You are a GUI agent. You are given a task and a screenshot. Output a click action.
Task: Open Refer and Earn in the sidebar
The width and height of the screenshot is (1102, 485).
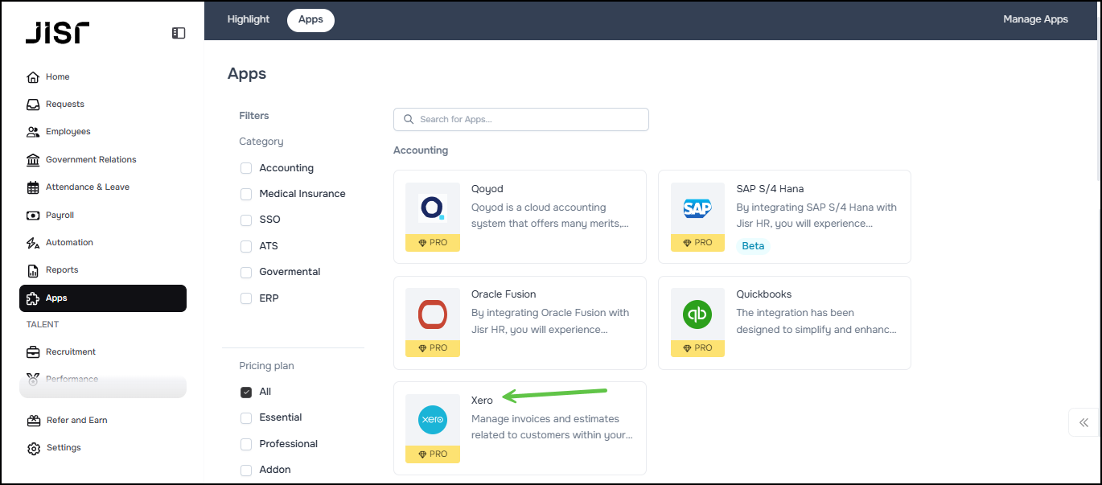click(76, 420)
